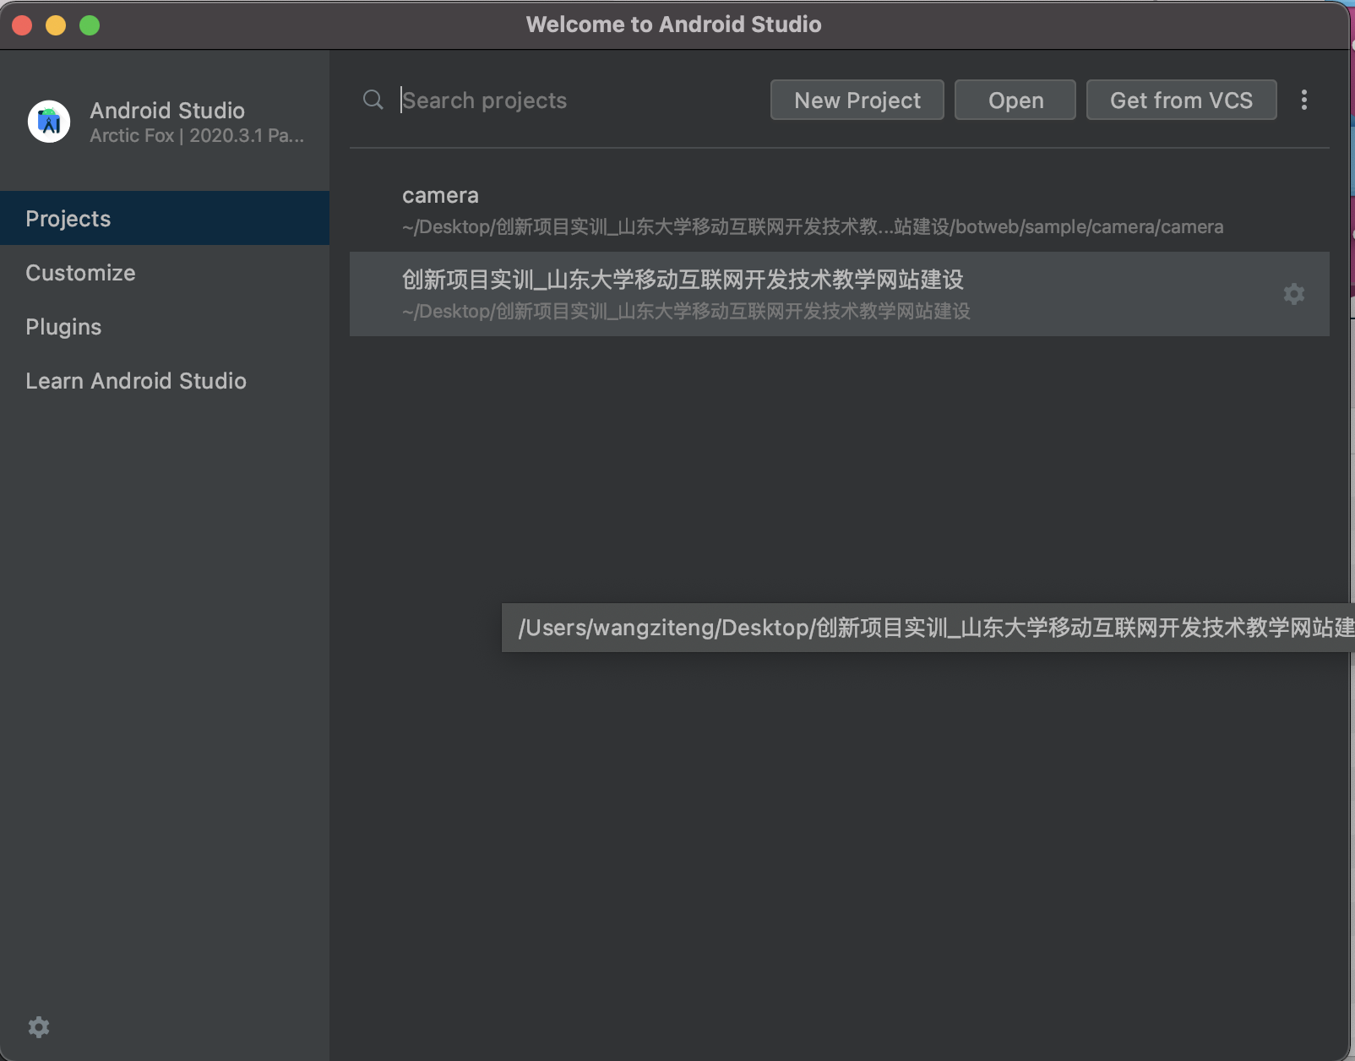Select the Projects tab
This screenshot has width=1355, height=1061.
tap(165, 218)
